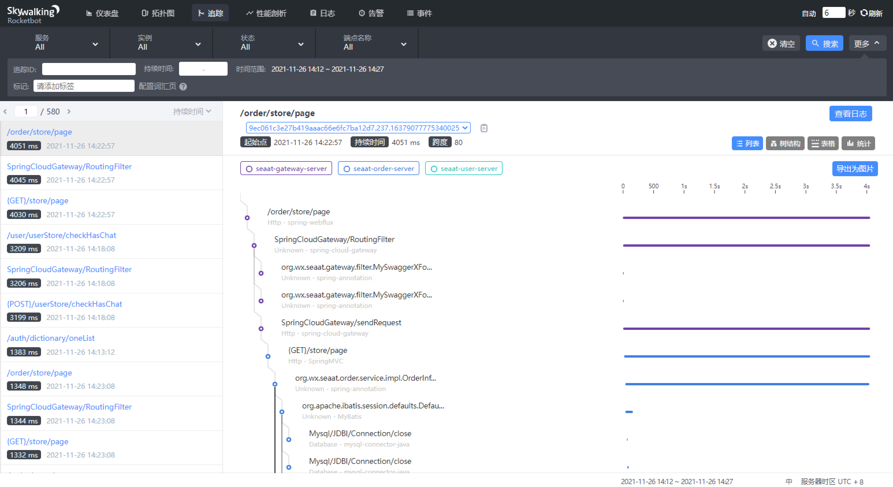Screen dimensions: 893x487
Task: Switch to the 追踪 trace tab
Action: point(211,13)
